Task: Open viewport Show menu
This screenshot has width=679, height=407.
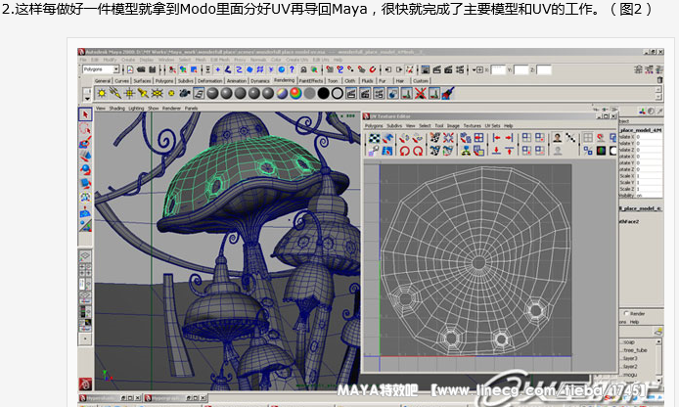Action: pos(153,109)
